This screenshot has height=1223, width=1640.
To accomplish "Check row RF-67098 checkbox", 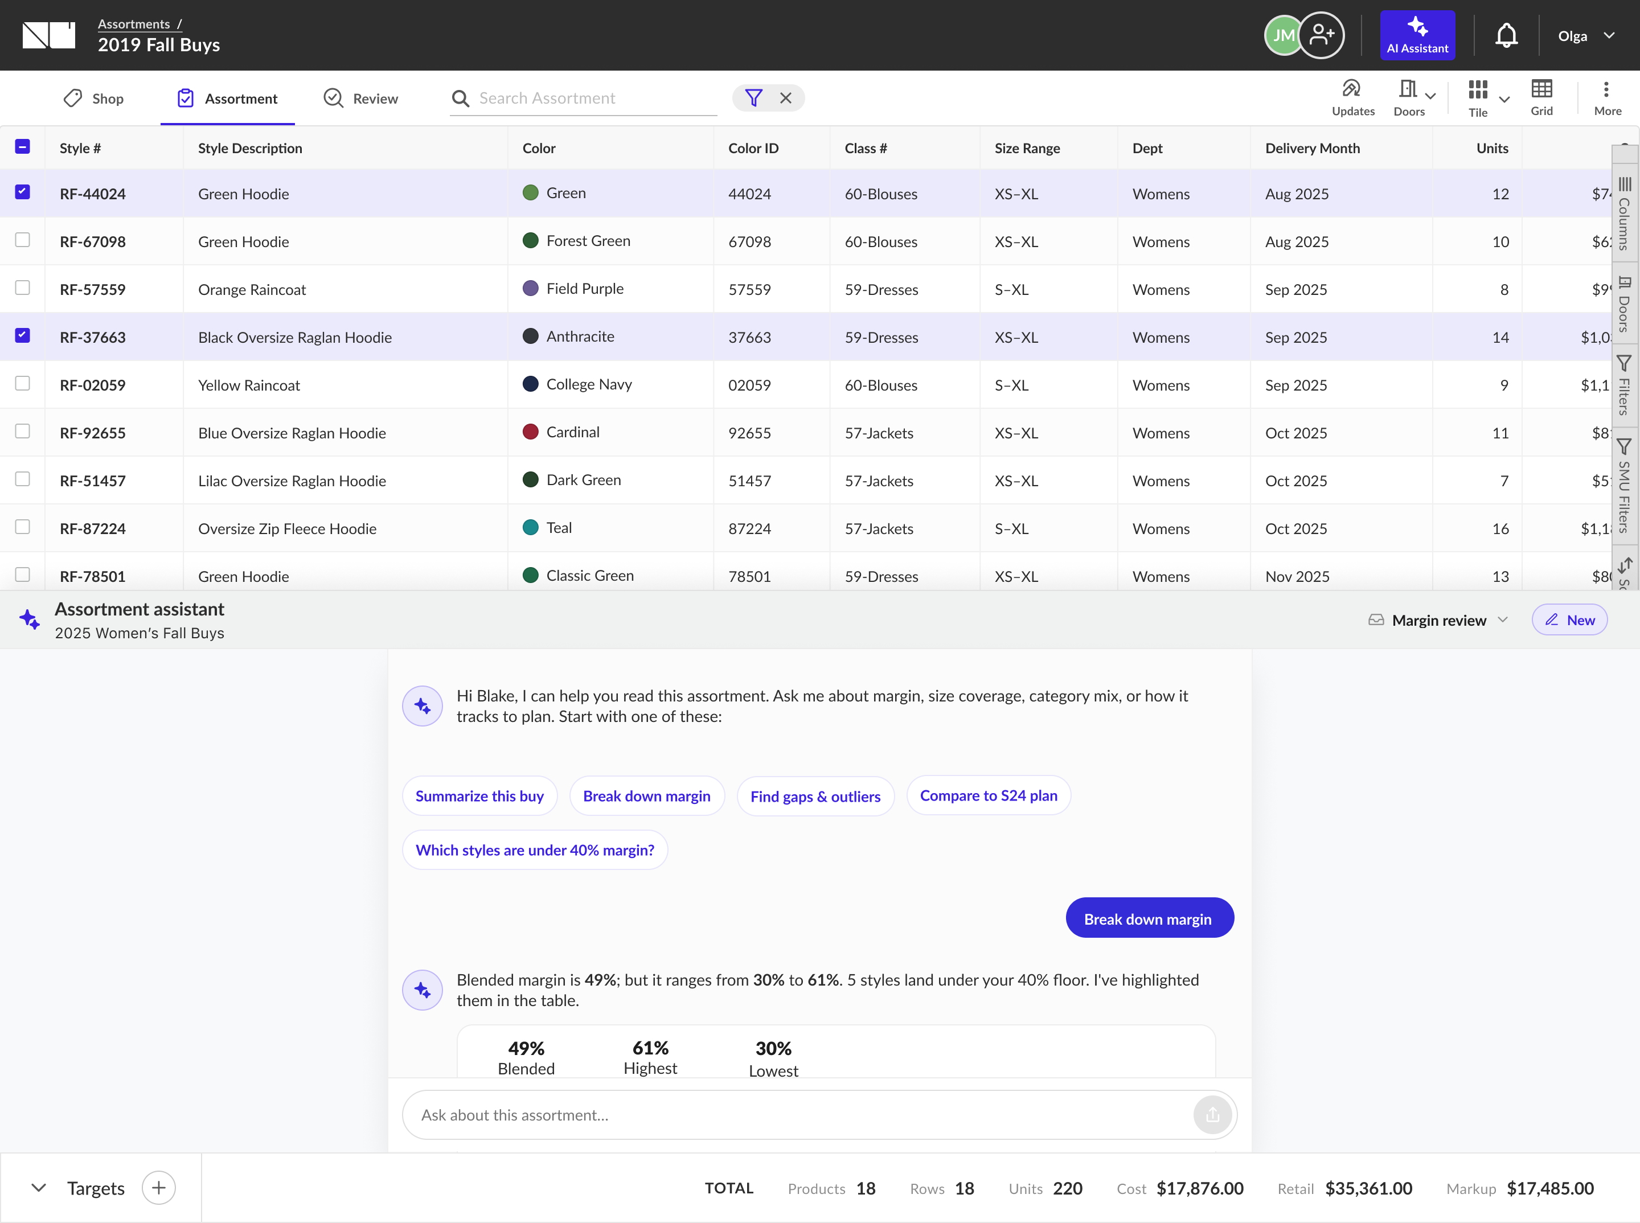I will 23,240.
